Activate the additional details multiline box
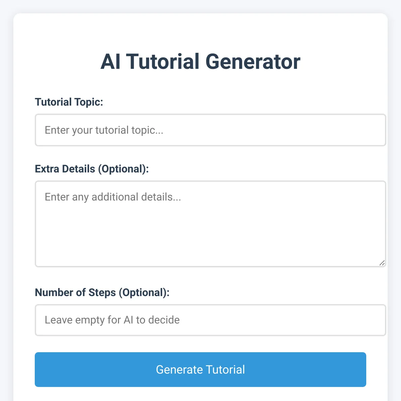This screenshot has width=401, height=401. [211, 224]
